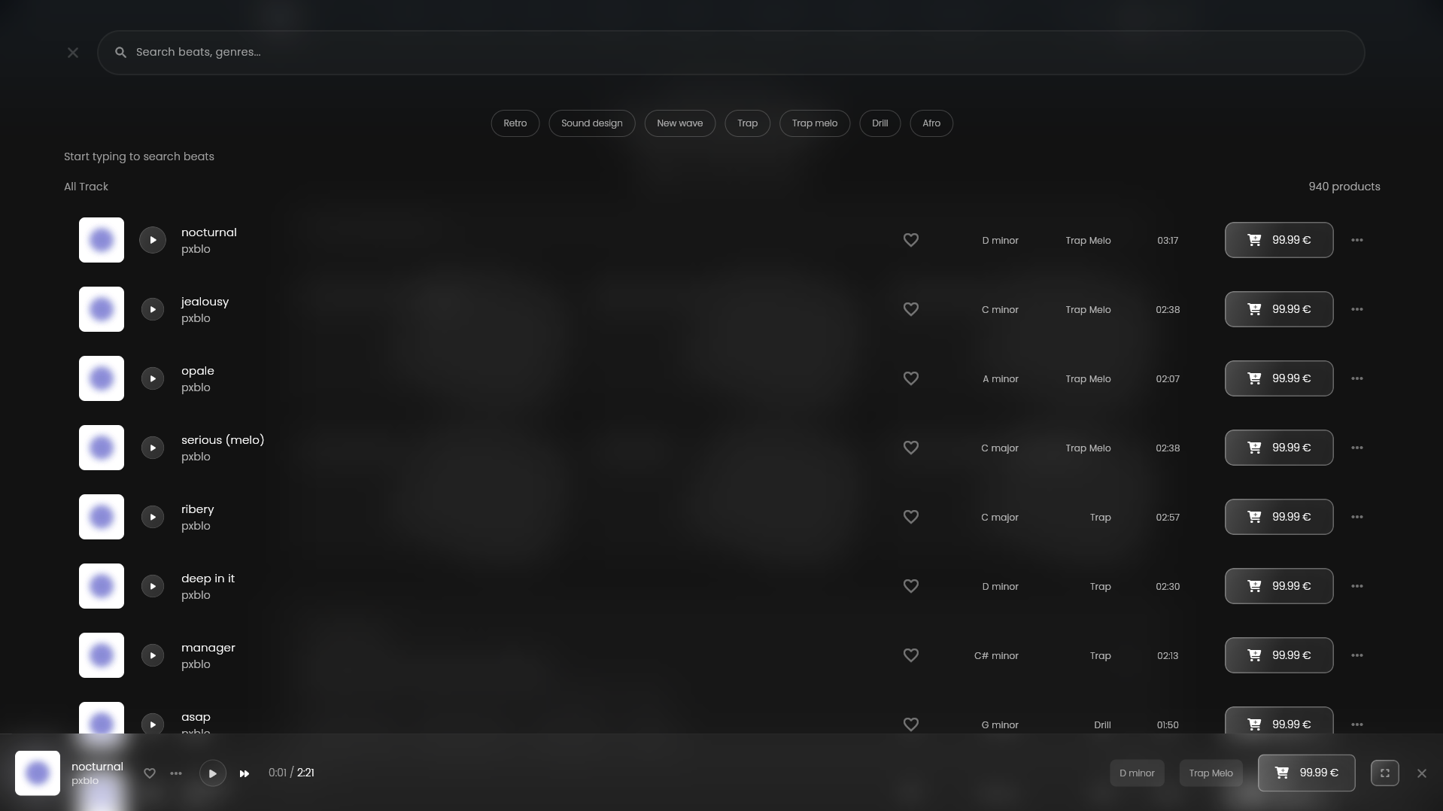
Task: Open more options for nocturnal list row
Action: coord(1357,240)
